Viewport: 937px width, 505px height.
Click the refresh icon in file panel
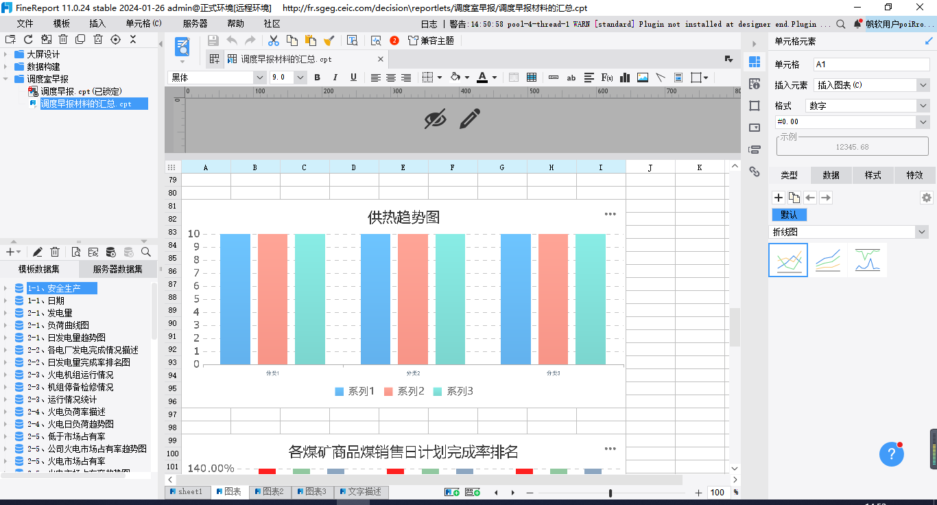pyautogui.click(x=28, y=40)
